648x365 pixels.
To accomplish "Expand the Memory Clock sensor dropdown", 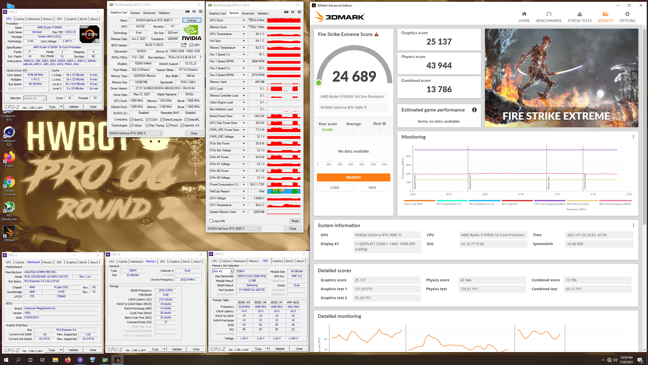I will point(244,27).
